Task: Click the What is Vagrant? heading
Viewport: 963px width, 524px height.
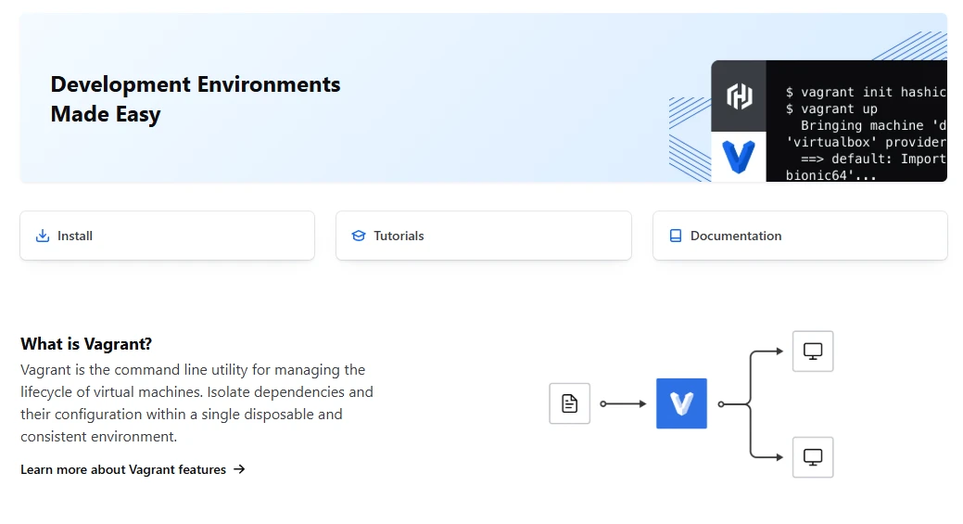Action: click(86, 344)
